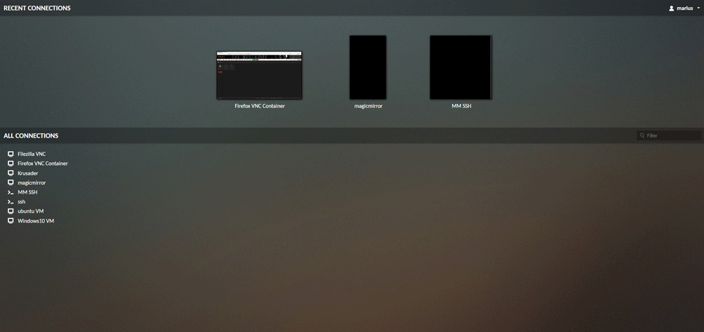Click the user avatar icon in header

pos(671,8)
